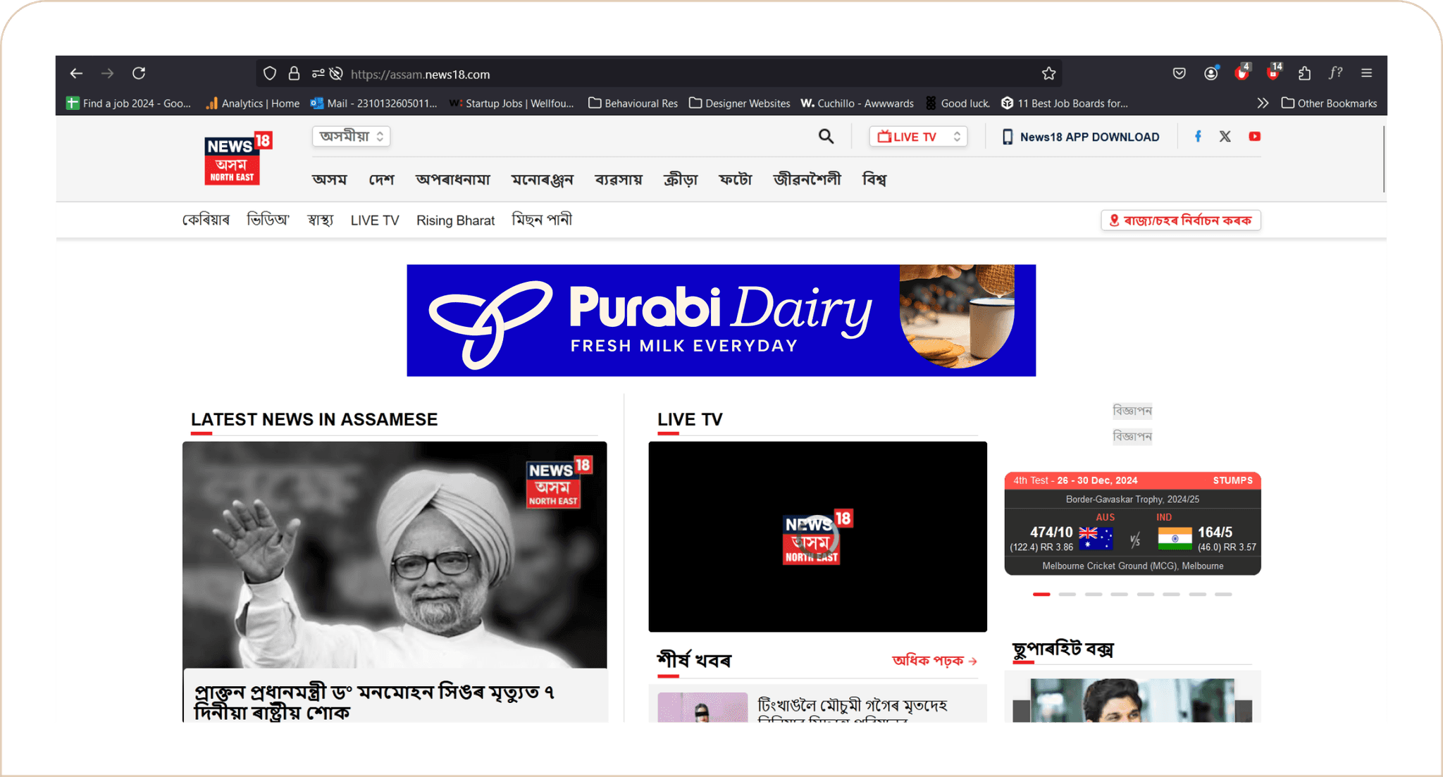This screenshot has height=777, width=1443.
Task: Open the X (Twitter) social icon
Action: click(1225, 137)
